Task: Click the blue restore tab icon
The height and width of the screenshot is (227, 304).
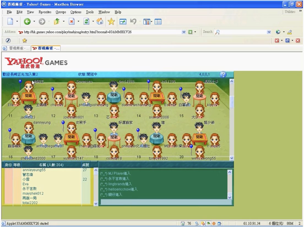Action: [x=287, y=40]
